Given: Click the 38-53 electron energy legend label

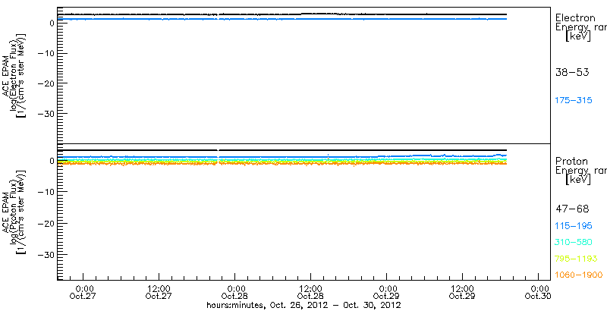Looking at the screenshot, I should pos(572,73).
